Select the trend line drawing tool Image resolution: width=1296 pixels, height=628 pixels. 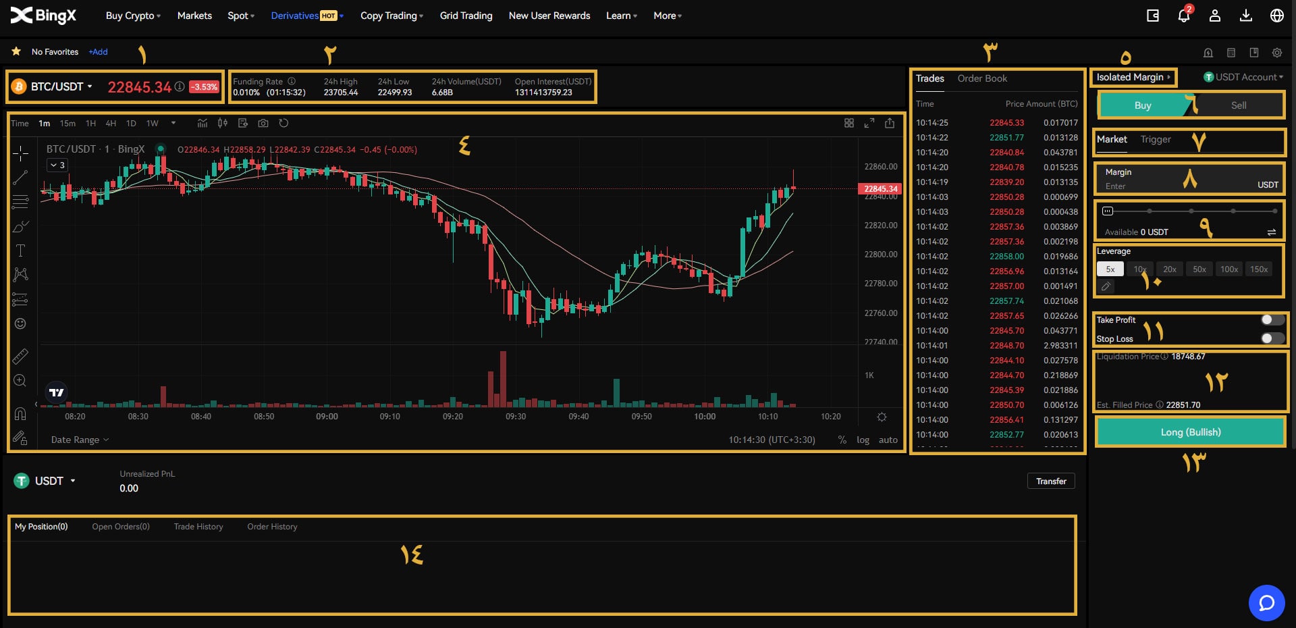coord(20,178)
